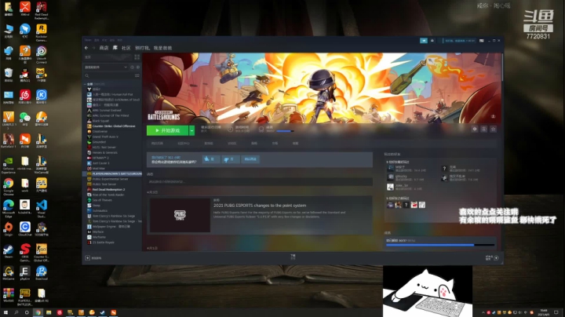Open the Origin desktop shortcut
This screenshot has width=565, height=317.
tap(9, 229)
